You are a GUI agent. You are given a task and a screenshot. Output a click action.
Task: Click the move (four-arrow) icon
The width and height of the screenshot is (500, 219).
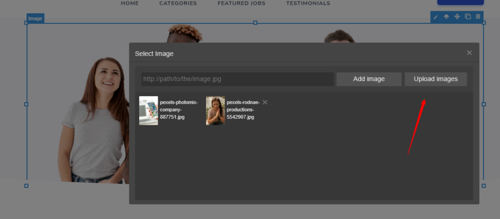(x=457, y=17)
